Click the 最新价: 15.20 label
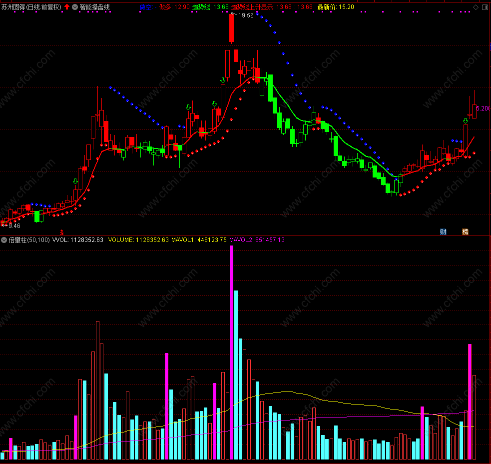Screen dimensions: 491x464 336,7
